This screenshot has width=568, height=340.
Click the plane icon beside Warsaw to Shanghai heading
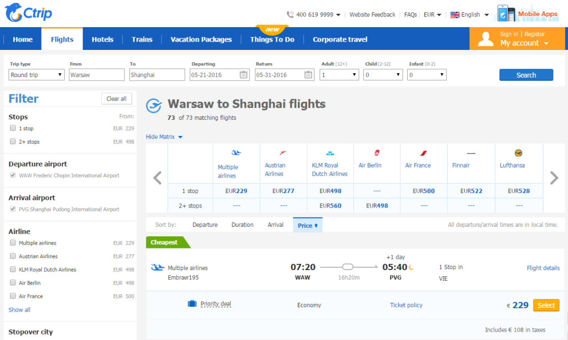coord(154,106)
